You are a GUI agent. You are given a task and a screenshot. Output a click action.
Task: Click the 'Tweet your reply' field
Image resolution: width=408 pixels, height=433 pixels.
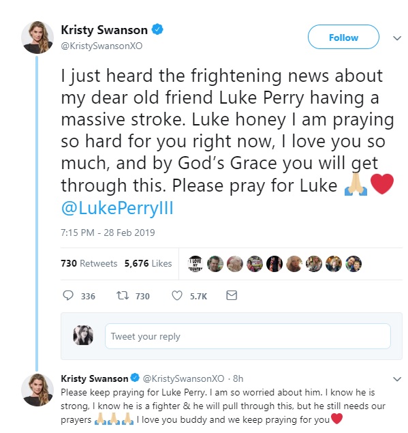tap(248, 336)
